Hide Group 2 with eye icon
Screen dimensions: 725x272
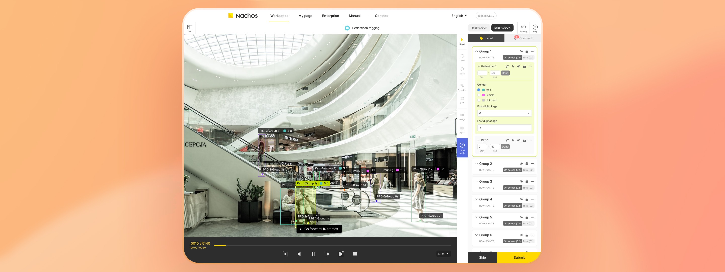(x=521, y=164)
